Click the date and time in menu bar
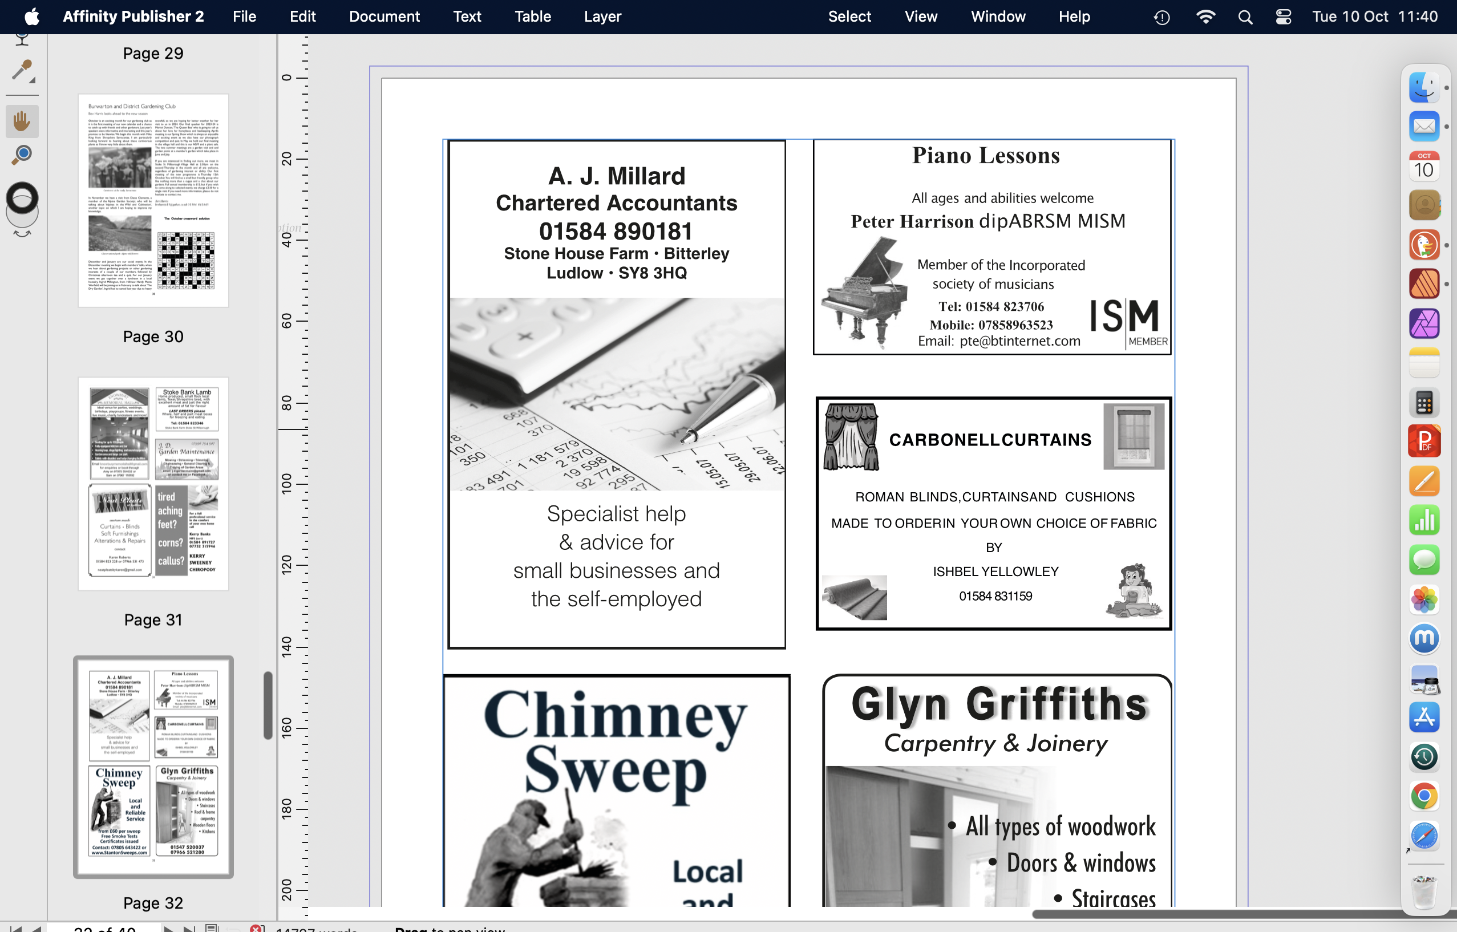Screen dimensions: 1457x932 click(1374, 17)
